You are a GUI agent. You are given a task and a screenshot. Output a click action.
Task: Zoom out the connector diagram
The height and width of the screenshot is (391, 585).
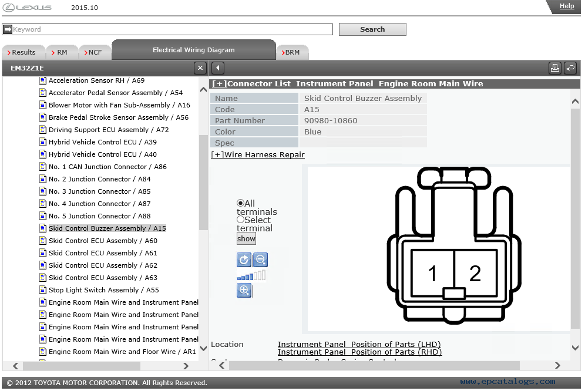click(261, 259)
